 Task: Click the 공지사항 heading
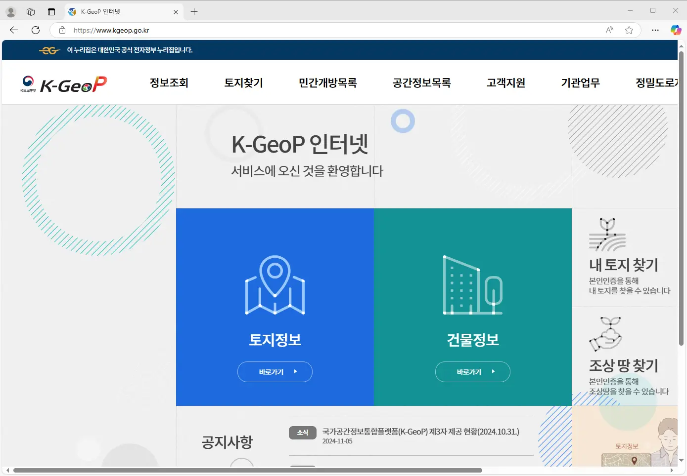pyautogui.click(x=227, y=442)
